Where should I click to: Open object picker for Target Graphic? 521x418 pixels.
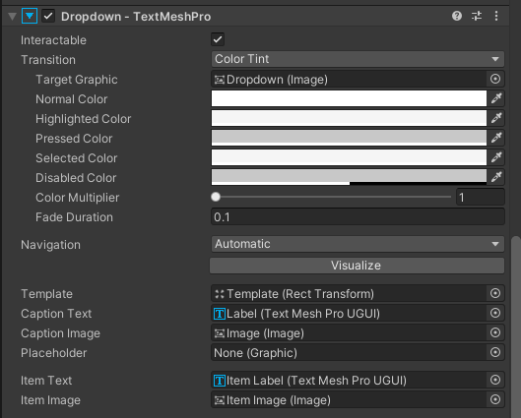[495, 79]
